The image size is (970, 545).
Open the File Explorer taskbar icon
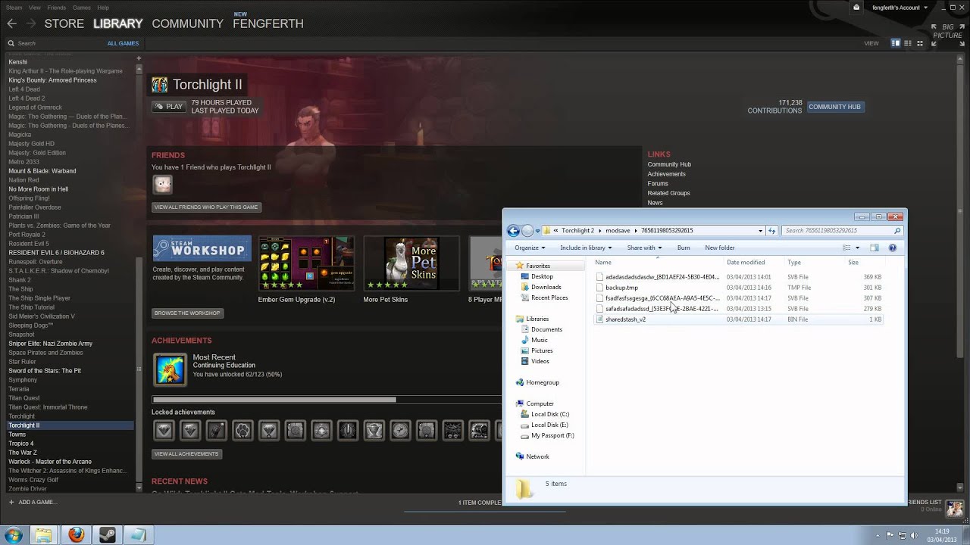click(44, 535)
